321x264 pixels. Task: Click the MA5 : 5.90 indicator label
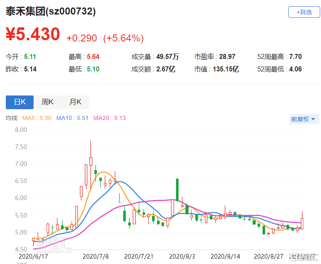[36, 118]
